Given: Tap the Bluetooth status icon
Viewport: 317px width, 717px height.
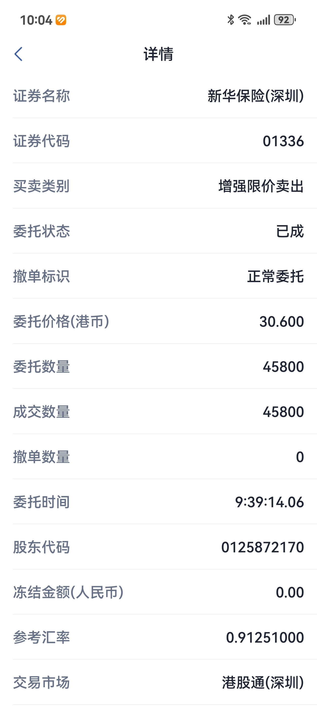Looking at the screenshot, I should (x=231, y=20).
